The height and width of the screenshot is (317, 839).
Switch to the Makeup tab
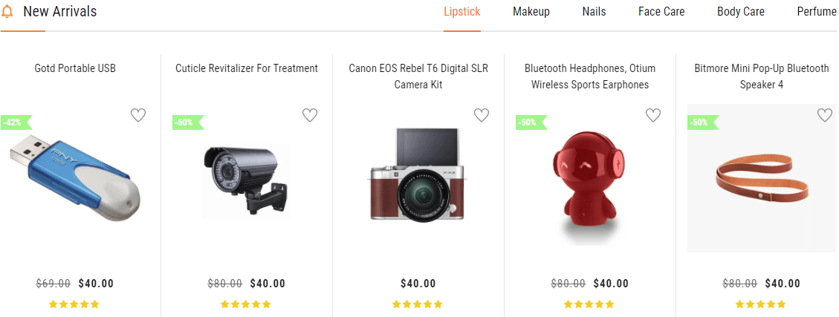tap(531, 12)
